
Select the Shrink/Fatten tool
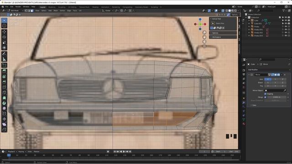click(4, 119)
